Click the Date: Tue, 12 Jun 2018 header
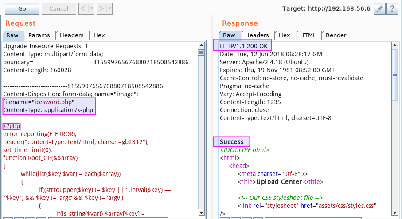The image size is (402, 219). click(273, 54)
